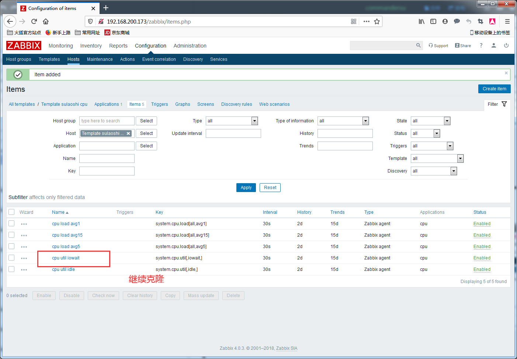The width and height of the screenshot is (517, 359).
Task: Tick the select-all items checkbox
Action: [11, 212]
